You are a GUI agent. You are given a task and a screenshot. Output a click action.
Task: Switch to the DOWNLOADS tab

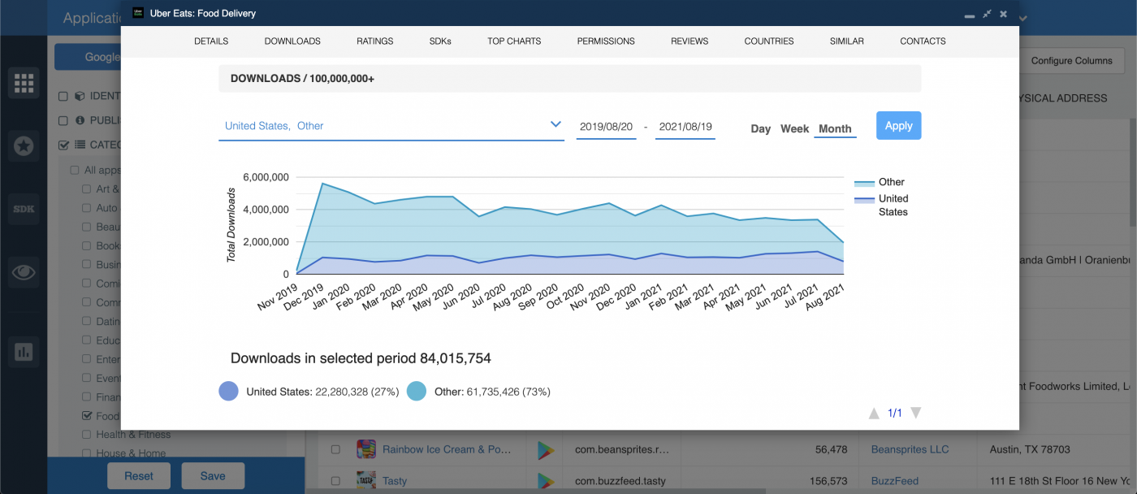(x=292, y=41)
